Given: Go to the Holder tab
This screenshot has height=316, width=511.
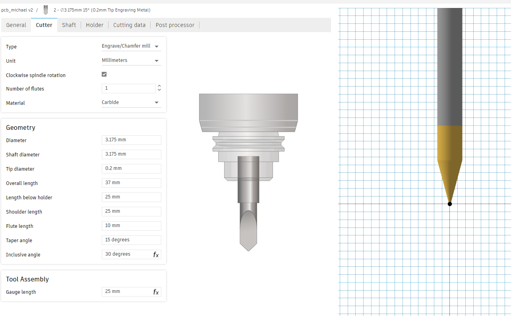Looking at the screenshot, I should 95,25.
